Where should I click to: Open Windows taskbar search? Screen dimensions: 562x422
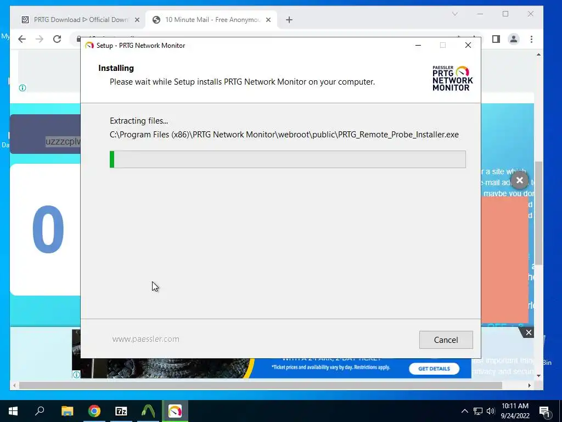coord(40,411)
